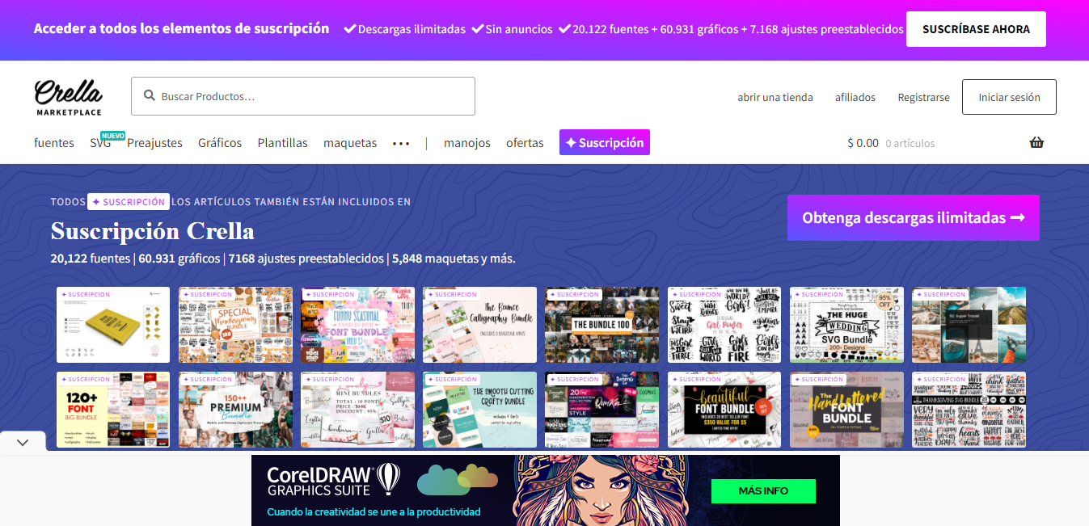The image size is (1089, 526).
Task: Open the 150+ Premium Bundle thumbnail
Action: [x=235, y=410]
